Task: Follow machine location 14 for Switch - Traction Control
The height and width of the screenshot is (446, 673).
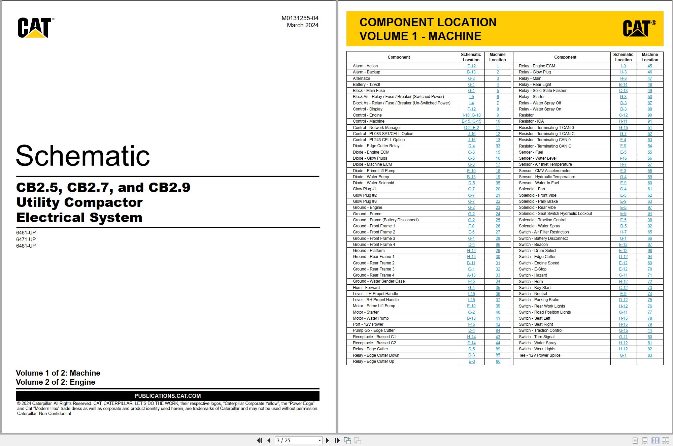Action: pyautogui.click(x=649, y=330)
